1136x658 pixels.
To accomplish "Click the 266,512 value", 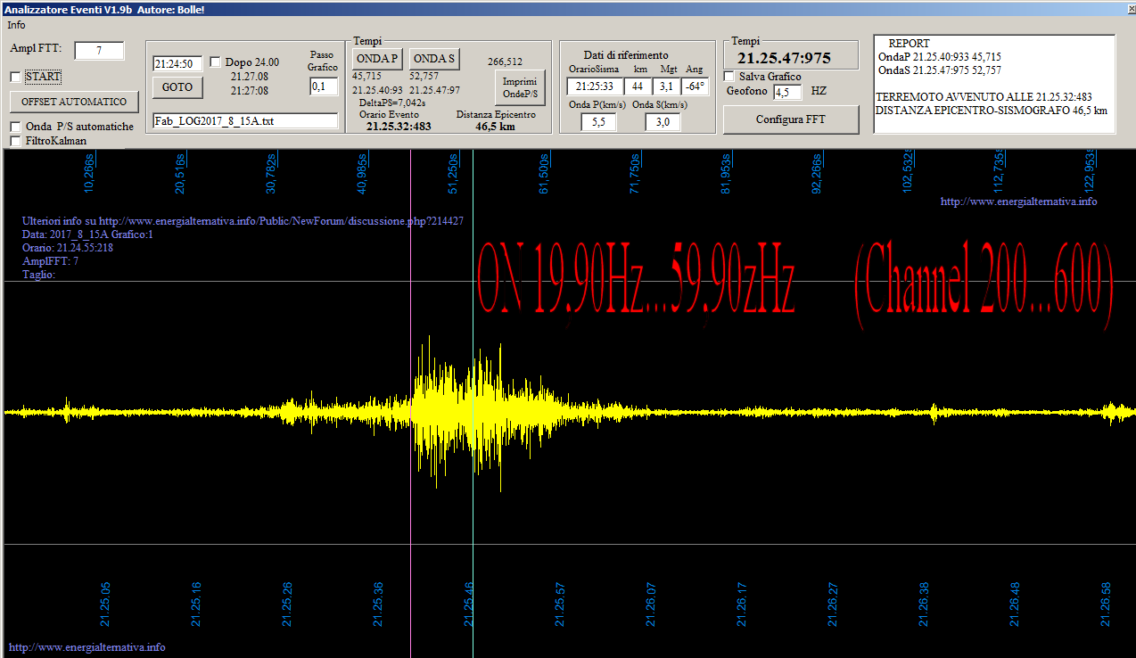I will tap(506, 62).
